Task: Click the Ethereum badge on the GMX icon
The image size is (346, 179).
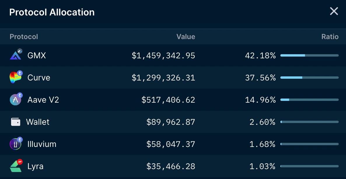Action: (x=20, y=51)
